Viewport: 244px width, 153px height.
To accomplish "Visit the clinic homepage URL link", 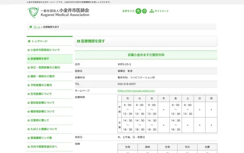I will coord(136,91).
